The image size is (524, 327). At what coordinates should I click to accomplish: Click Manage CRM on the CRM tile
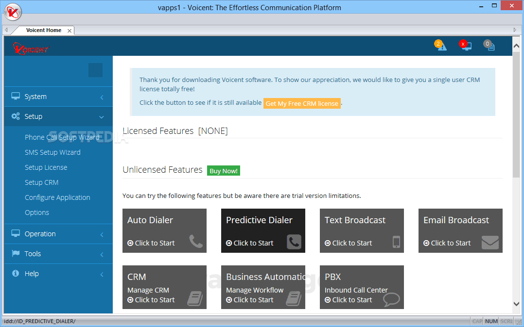coord(148,290)
